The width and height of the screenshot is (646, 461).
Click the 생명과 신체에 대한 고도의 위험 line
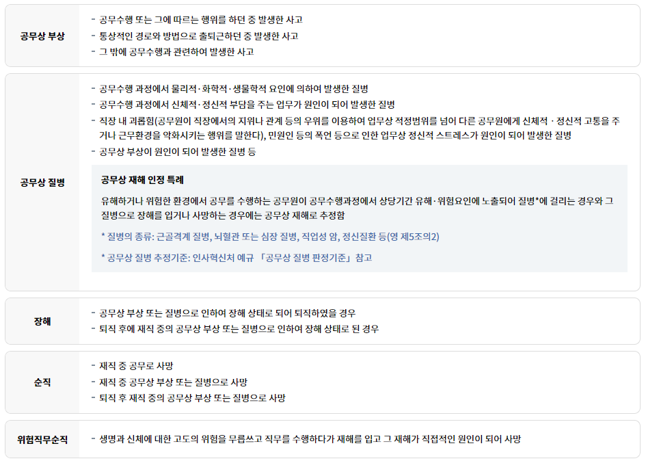point(310,439)
